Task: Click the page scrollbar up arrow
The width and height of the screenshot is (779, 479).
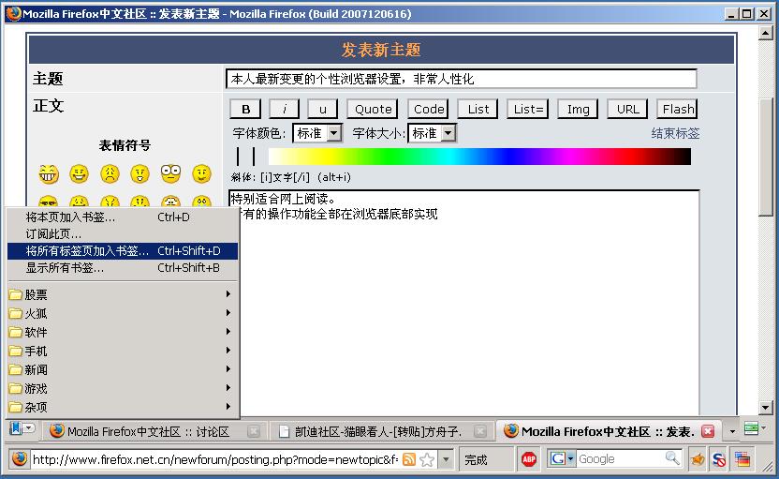Action: point(765,34)
